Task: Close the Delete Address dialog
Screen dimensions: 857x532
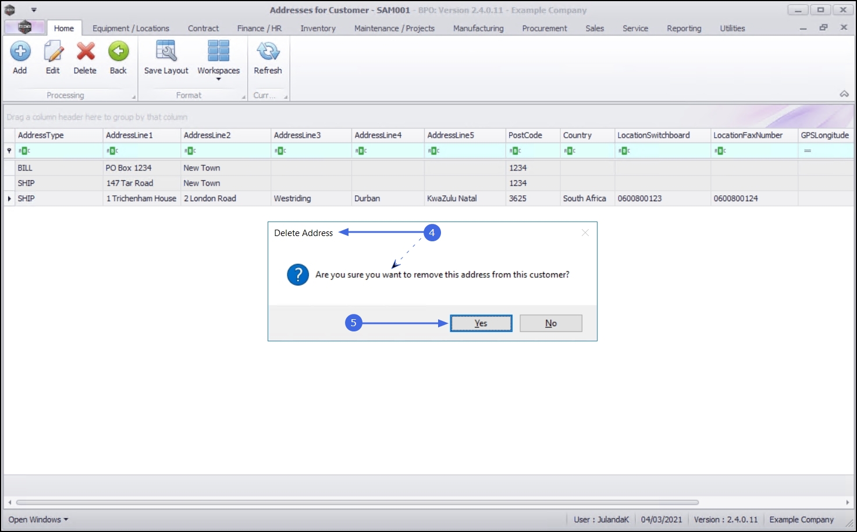Action: coord(585,233)
